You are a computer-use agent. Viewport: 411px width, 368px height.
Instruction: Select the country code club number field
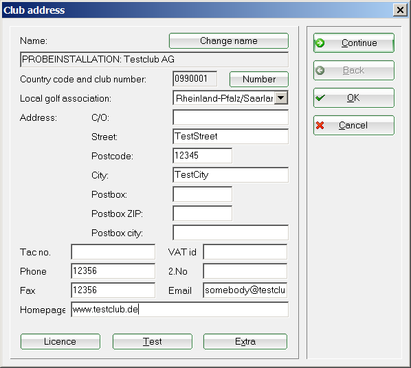pos(195,78)
